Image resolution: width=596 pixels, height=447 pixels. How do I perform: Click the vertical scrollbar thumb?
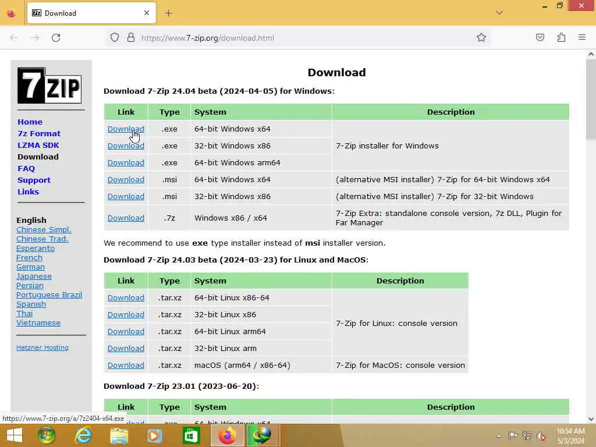[x=591, y=100]
